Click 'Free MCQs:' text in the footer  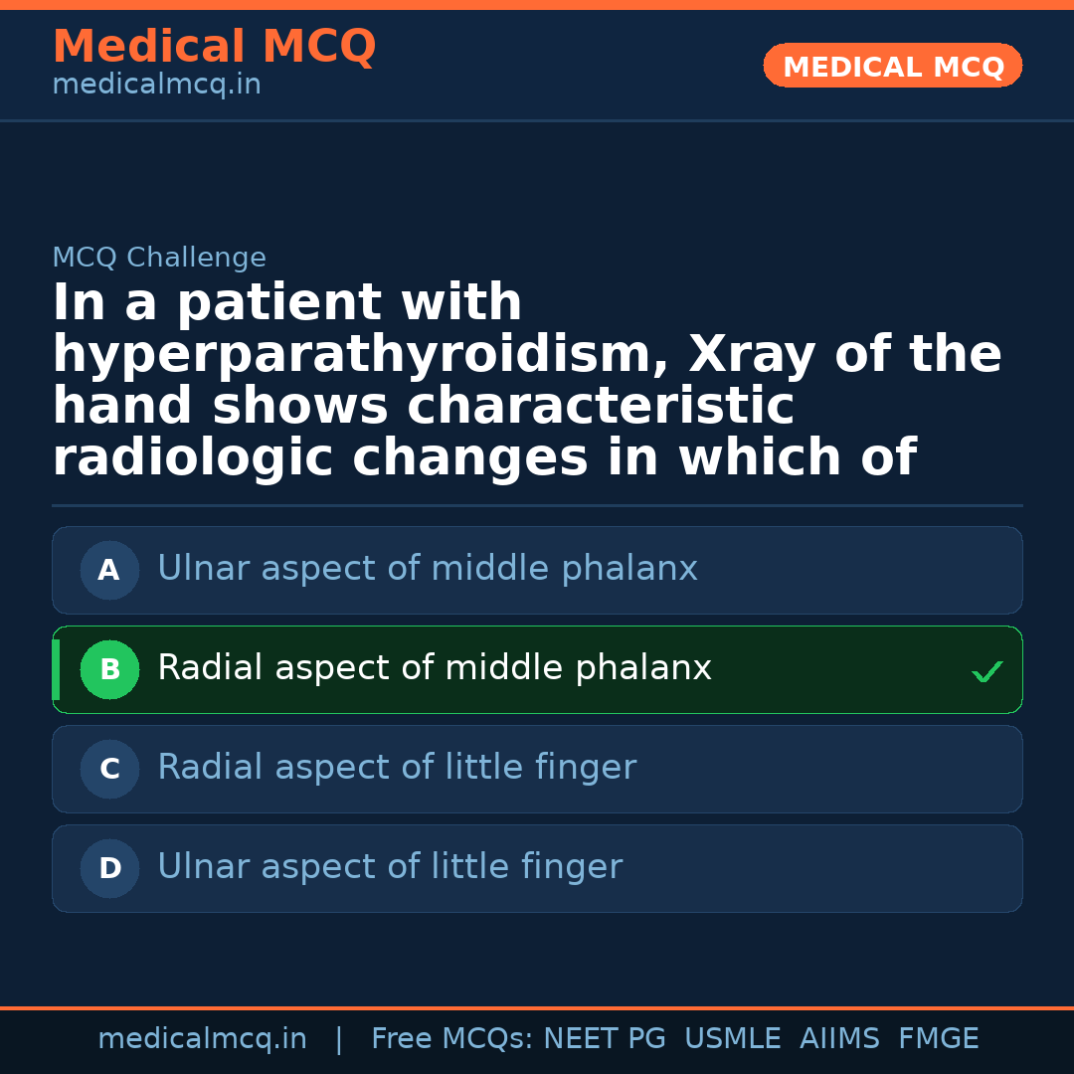[x=452, y=1039]
